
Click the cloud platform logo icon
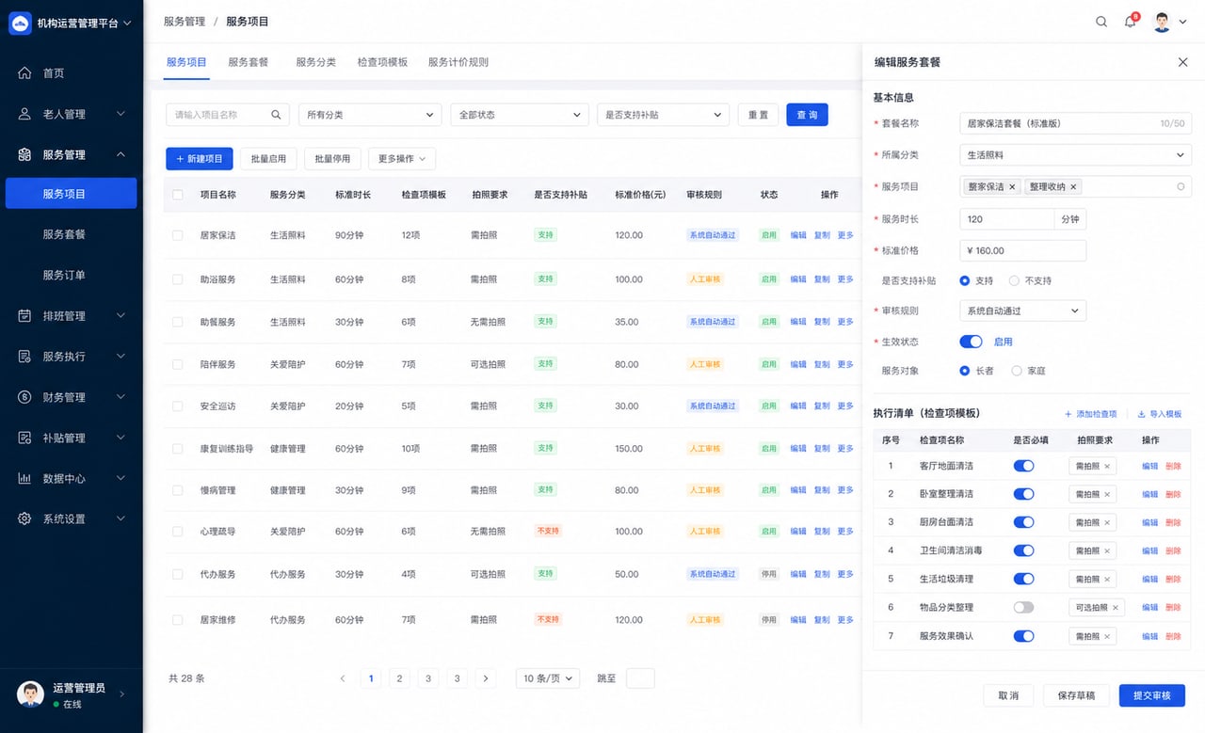pos(20,23)
